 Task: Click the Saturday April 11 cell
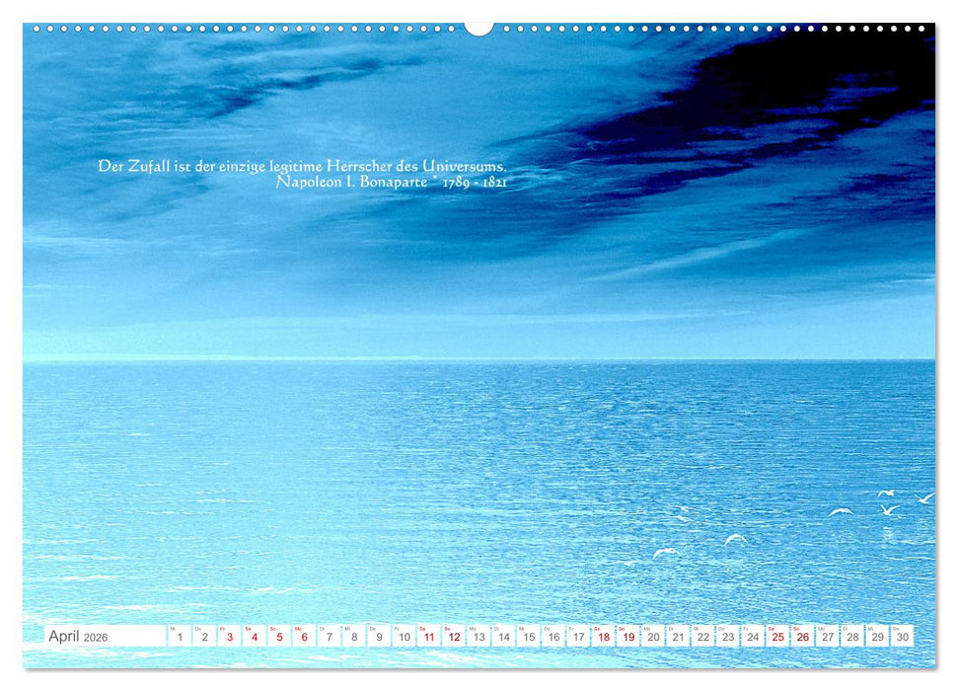click(x=429, y=637)
